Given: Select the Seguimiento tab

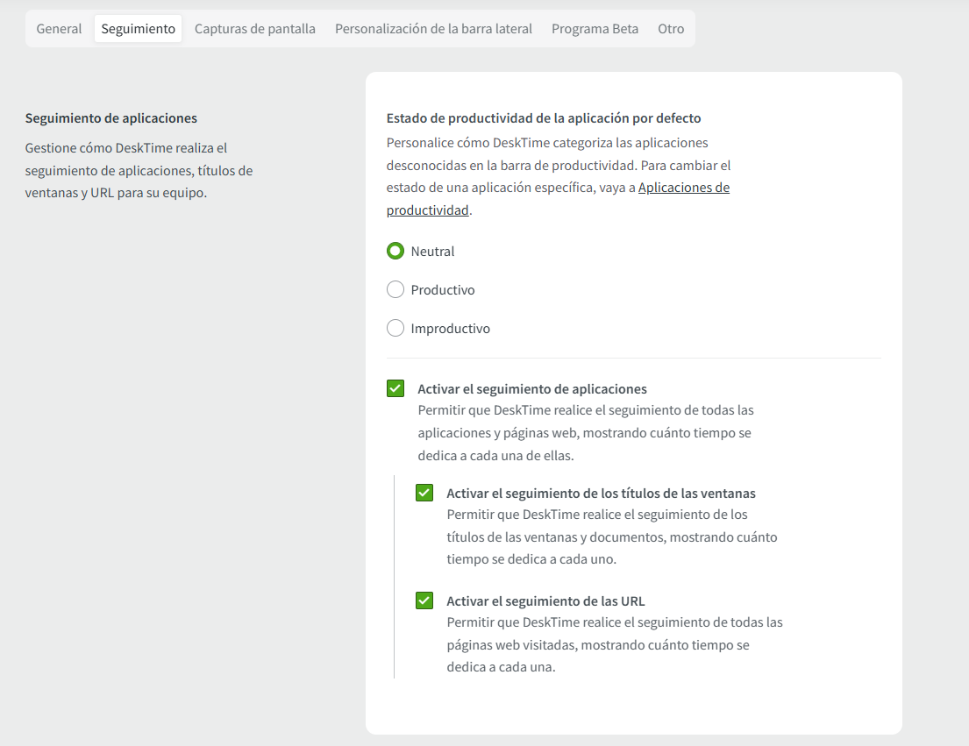Looking at the screenshot, I should pos(138,29).
